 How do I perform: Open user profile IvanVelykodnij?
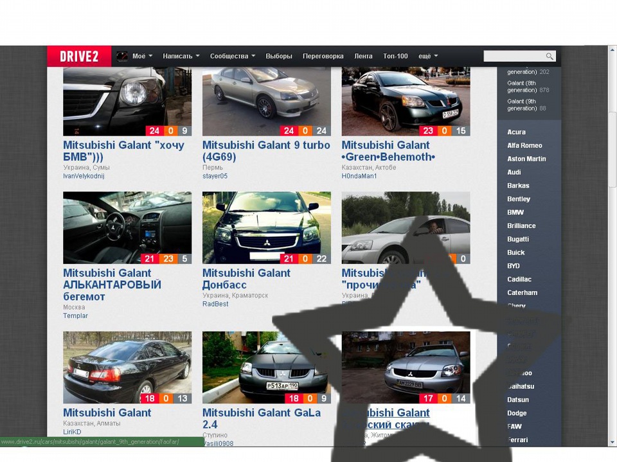(x=84, y=176)
